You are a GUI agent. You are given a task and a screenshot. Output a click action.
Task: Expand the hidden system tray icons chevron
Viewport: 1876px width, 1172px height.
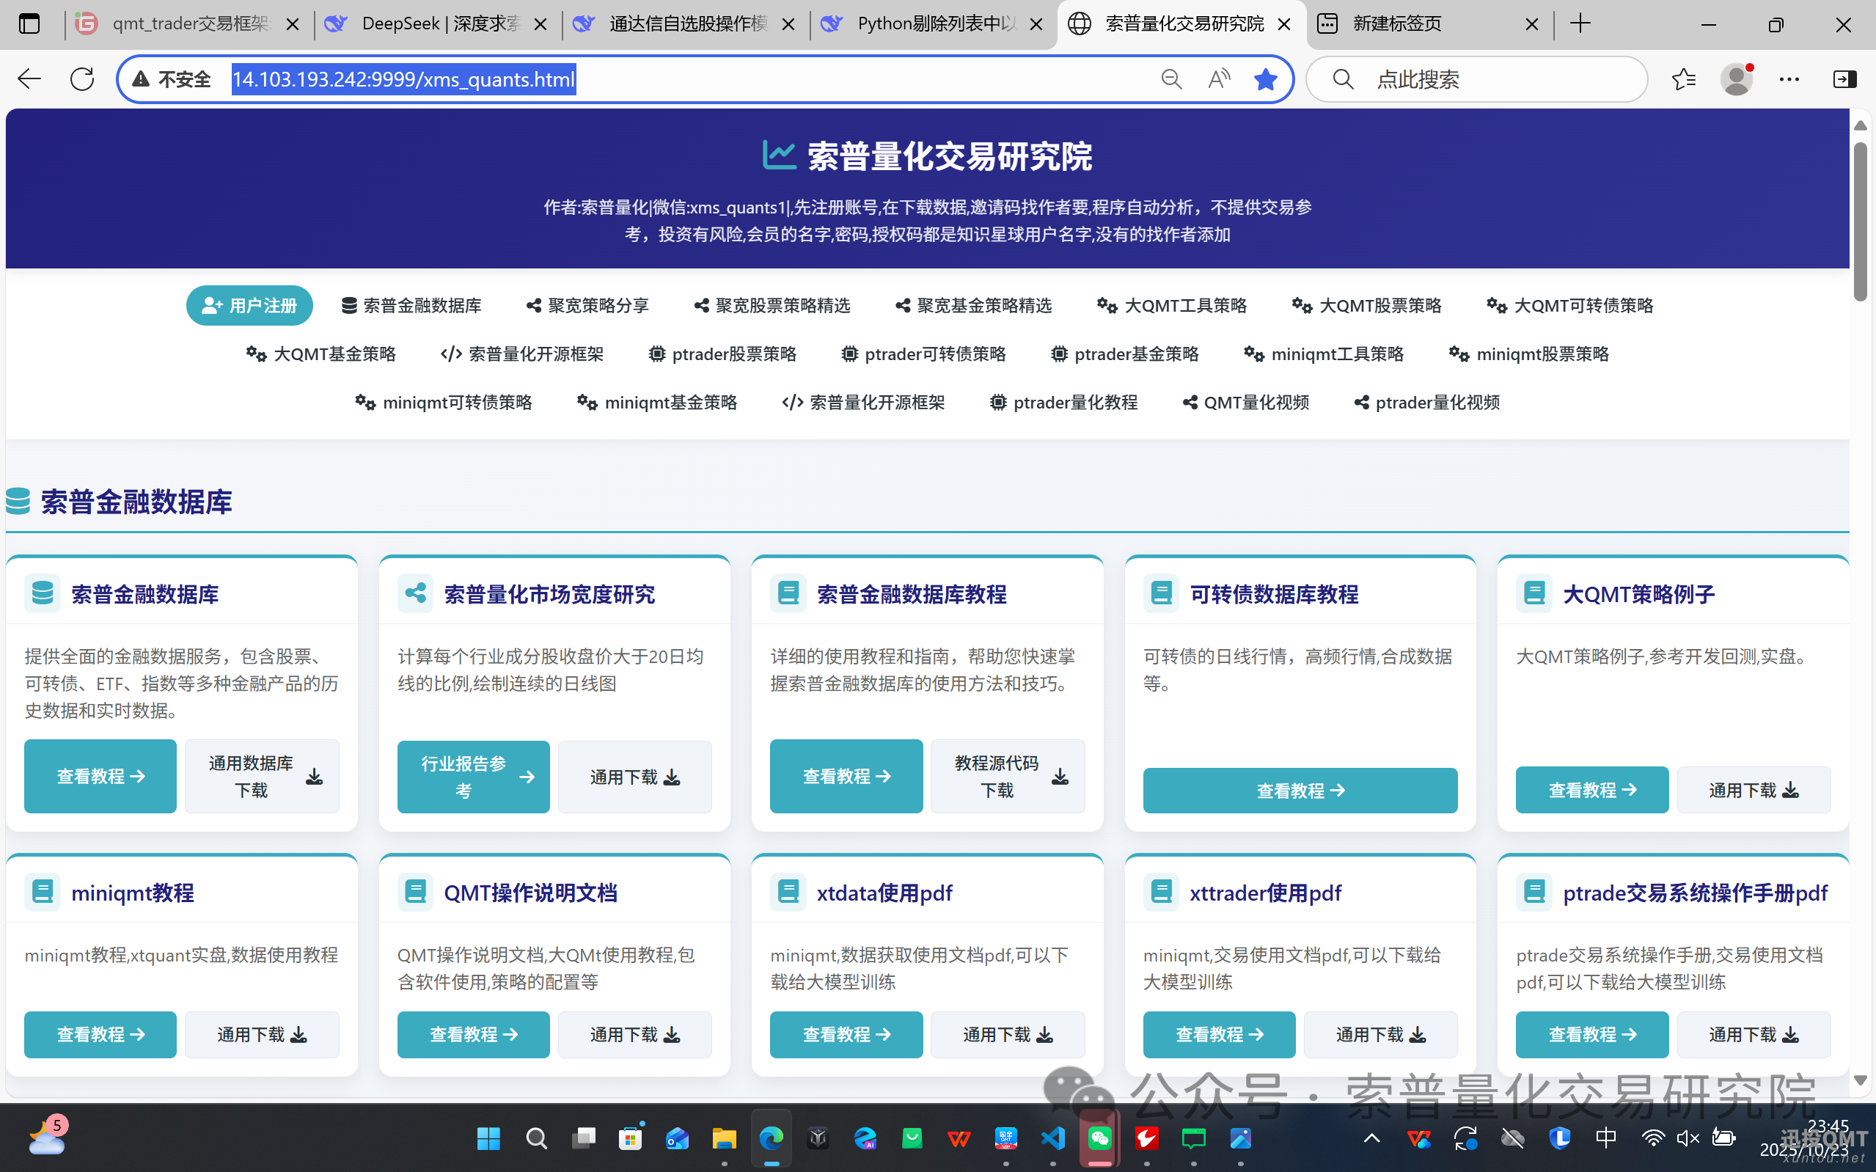(x=1371, y=1139)
